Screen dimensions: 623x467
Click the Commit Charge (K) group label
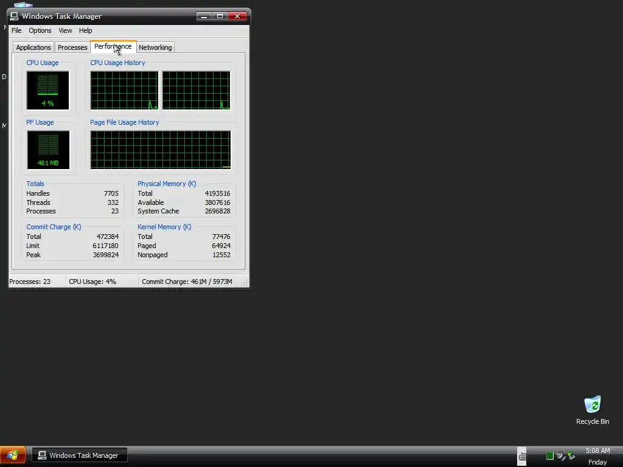point(54,227)
